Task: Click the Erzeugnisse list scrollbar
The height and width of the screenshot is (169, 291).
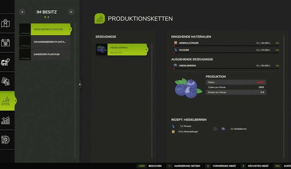Action: pos(152,100)
